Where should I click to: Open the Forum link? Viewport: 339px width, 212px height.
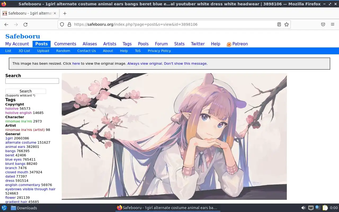click(x=161, y=44)
